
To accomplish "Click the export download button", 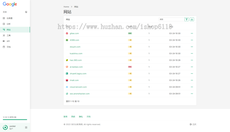I will [x=192, y=19].
